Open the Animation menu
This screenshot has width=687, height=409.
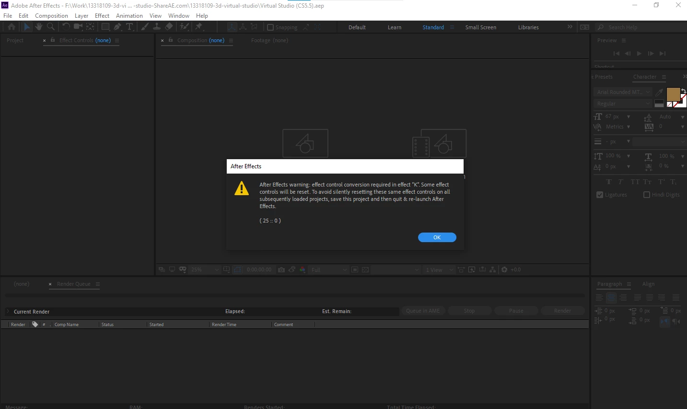tap(129, 15)
